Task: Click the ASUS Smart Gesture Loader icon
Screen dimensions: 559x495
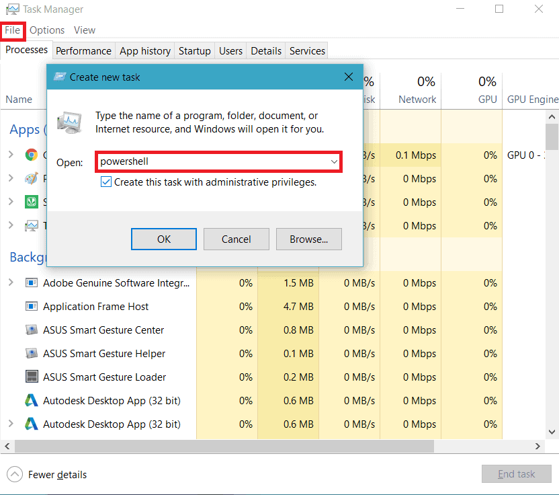Action: point(32,377)
